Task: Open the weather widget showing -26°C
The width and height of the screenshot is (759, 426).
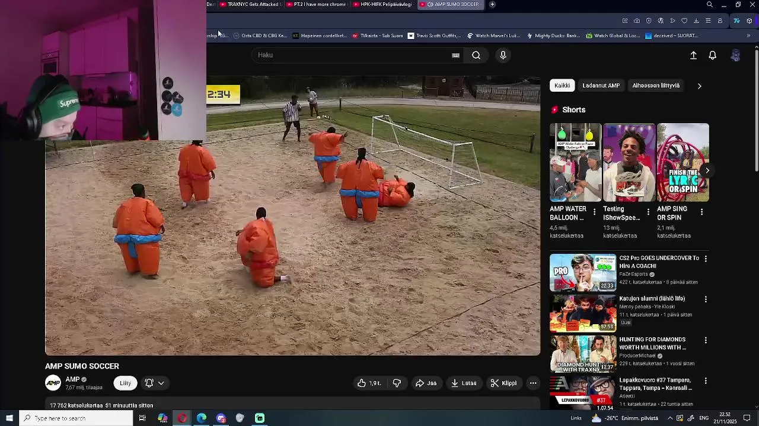Action: [x=625, y=418]
